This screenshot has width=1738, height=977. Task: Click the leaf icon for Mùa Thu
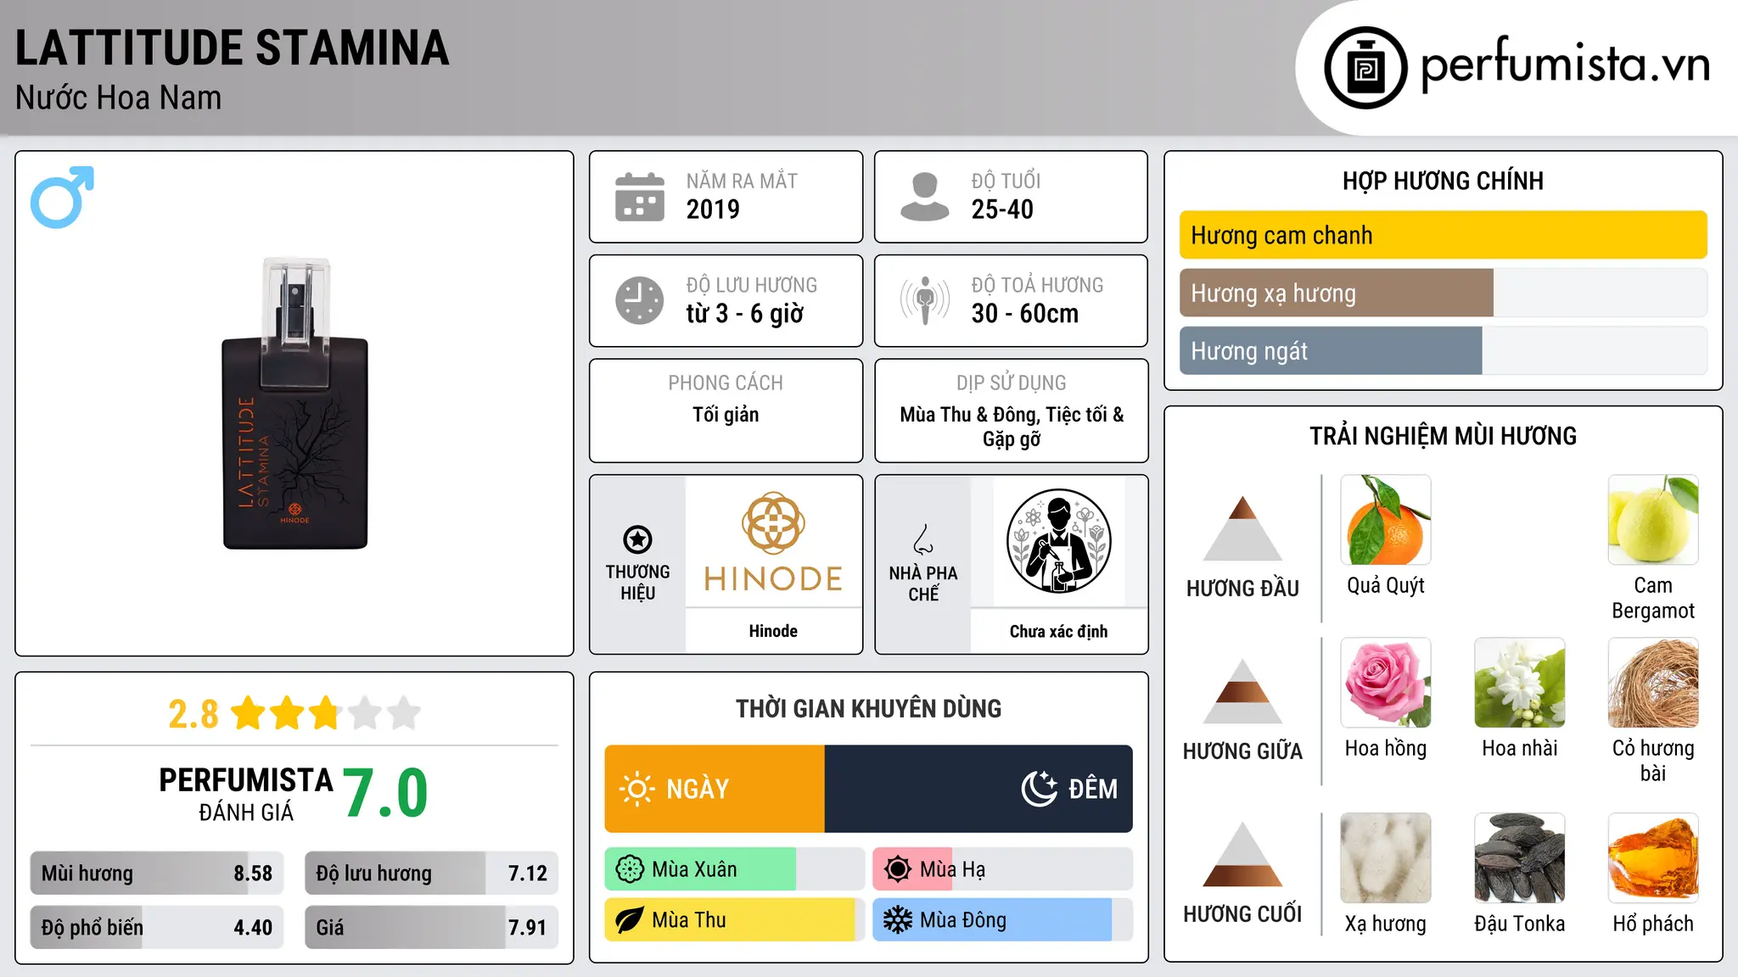click(630, 920)
